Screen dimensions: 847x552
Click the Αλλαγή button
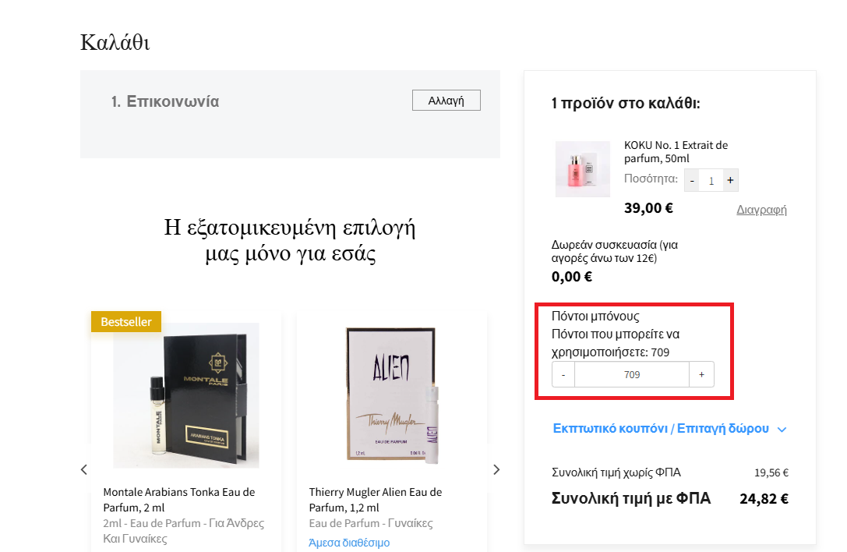click(x=446, y=101)
